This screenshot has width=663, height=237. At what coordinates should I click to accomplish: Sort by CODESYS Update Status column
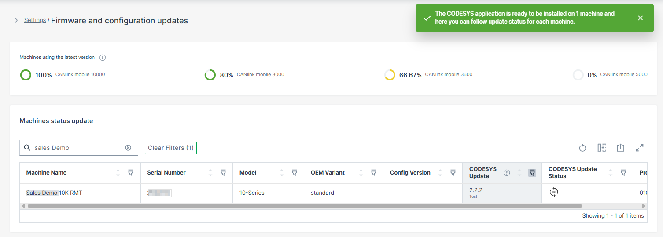(x=611, y=173)
